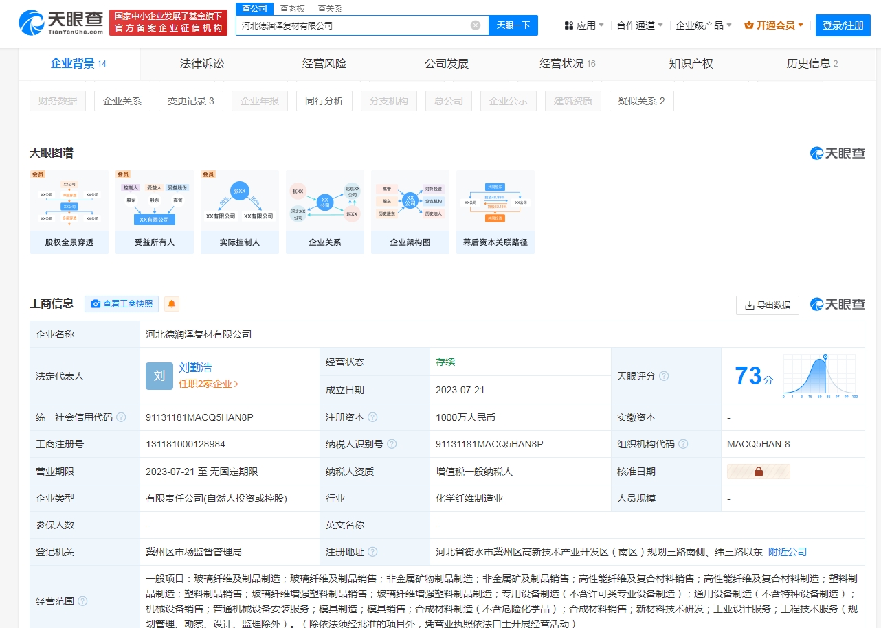Click the TianYanCha logo
The image size is (881, 628).
coord(60,23)
